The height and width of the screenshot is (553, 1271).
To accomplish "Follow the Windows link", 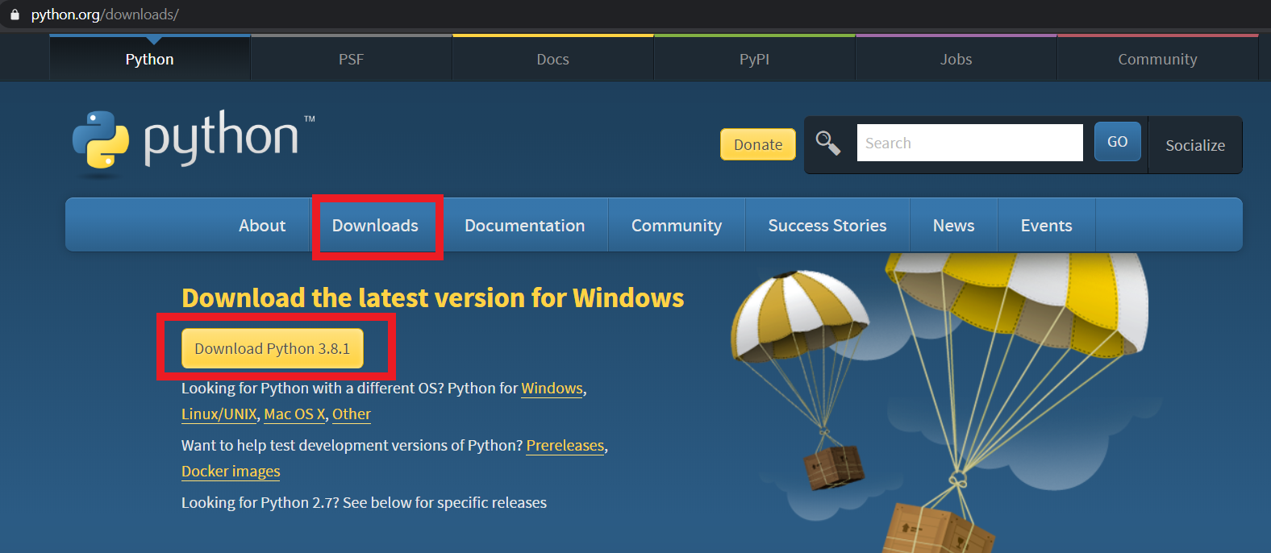I will point(552,389).
